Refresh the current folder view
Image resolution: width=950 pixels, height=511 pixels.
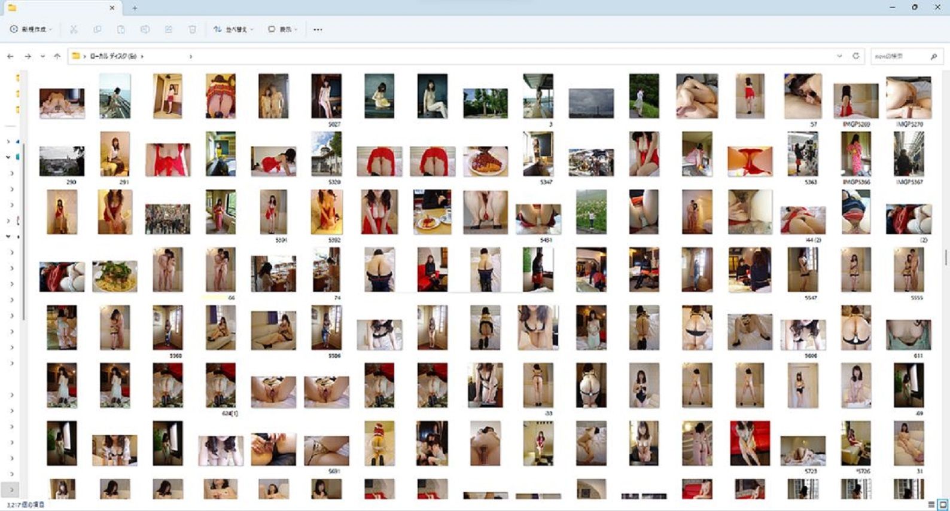click(855, 56)
